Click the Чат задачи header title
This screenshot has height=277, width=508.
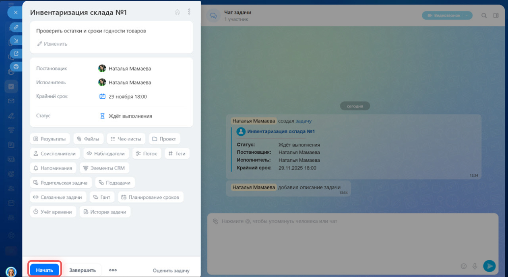point(237,12)
